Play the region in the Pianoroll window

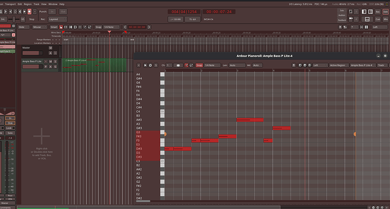pyautogui.click(x=145, y=66)
